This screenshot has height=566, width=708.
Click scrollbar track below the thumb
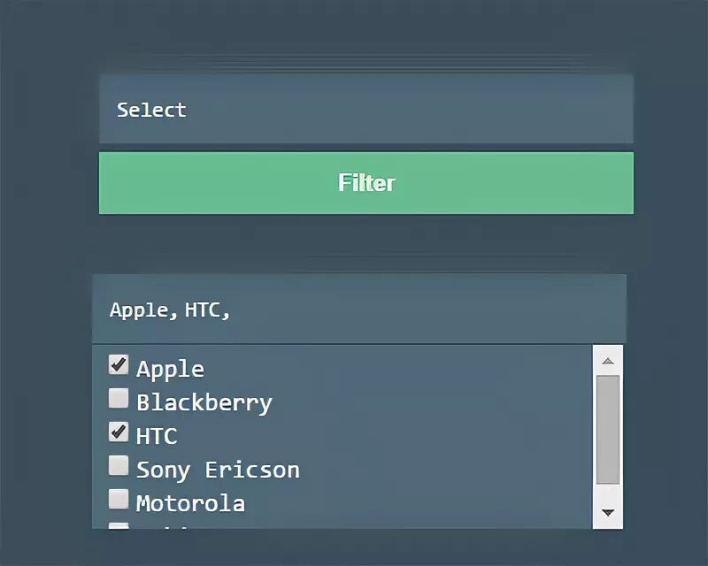click(x=607, y=493)
